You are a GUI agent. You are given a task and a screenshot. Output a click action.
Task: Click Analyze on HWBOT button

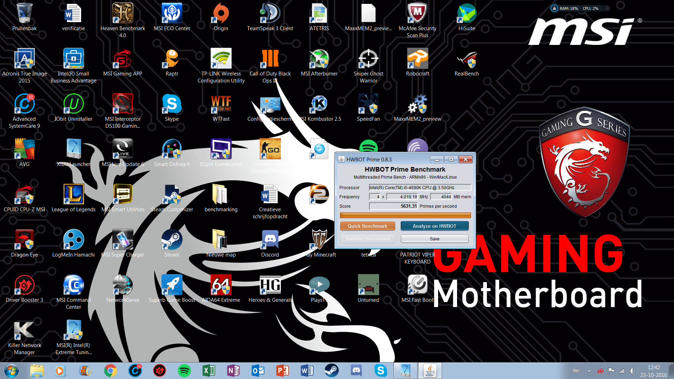point(435,226)
